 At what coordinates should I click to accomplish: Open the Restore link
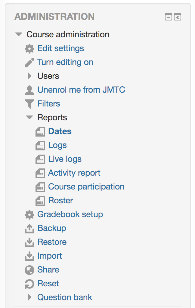point(52,242)
